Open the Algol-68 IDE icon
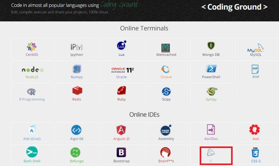Viewport: 279px width, 166px height. point(76,130)
